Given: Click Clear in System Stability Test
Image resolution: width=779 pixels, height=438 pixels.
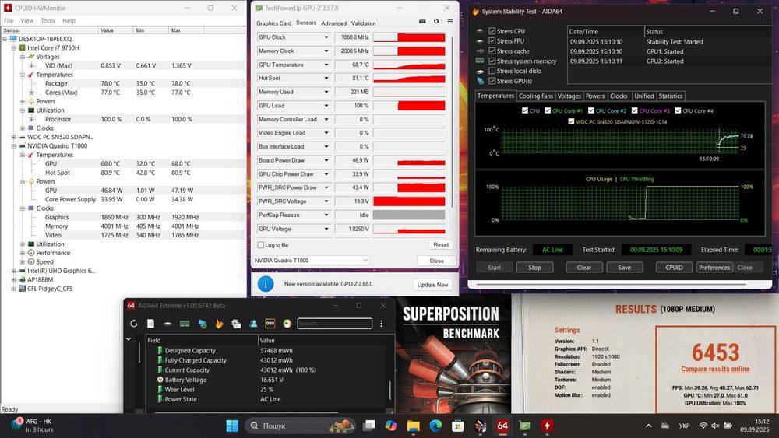Looking at the screenshot, I should point(584,268).
